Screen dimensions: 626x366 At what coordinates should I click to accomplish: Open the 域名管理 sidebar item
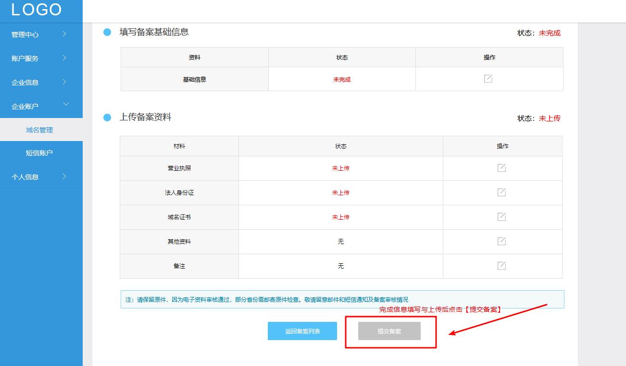tap(41, 130)
